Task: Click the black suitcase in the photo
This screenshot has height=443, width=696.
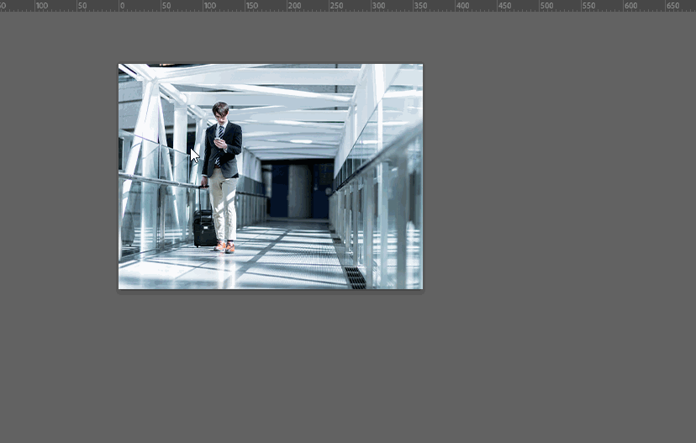Action: [204, 227]
